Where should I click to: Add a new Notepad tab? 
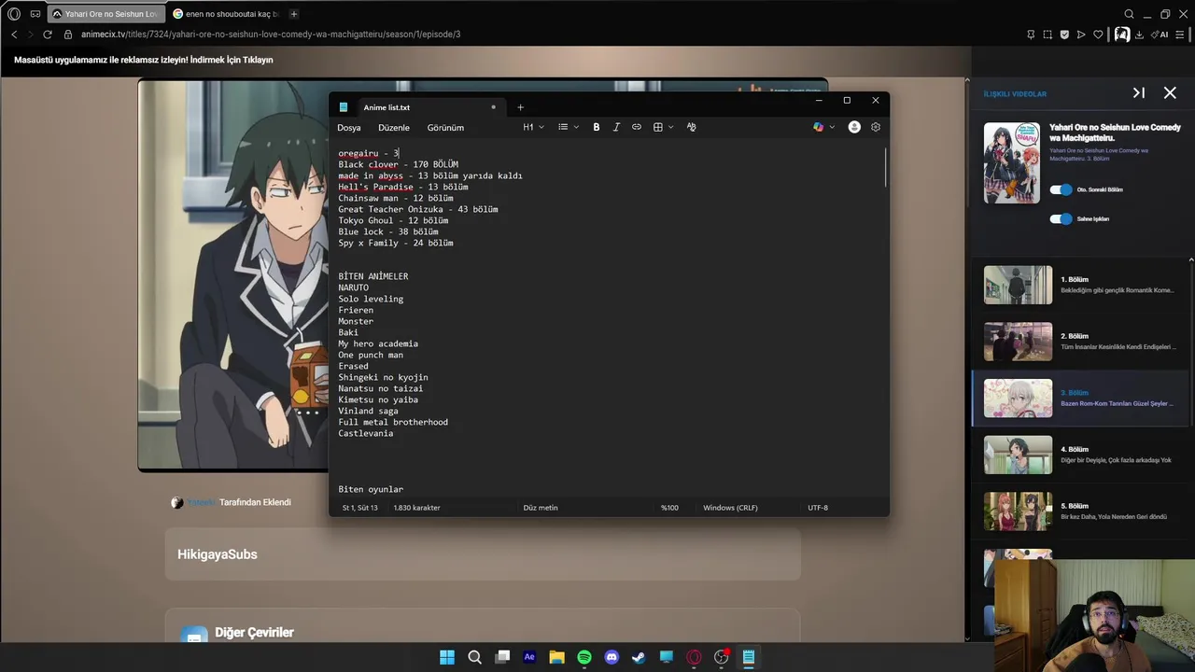click(520, 107)
